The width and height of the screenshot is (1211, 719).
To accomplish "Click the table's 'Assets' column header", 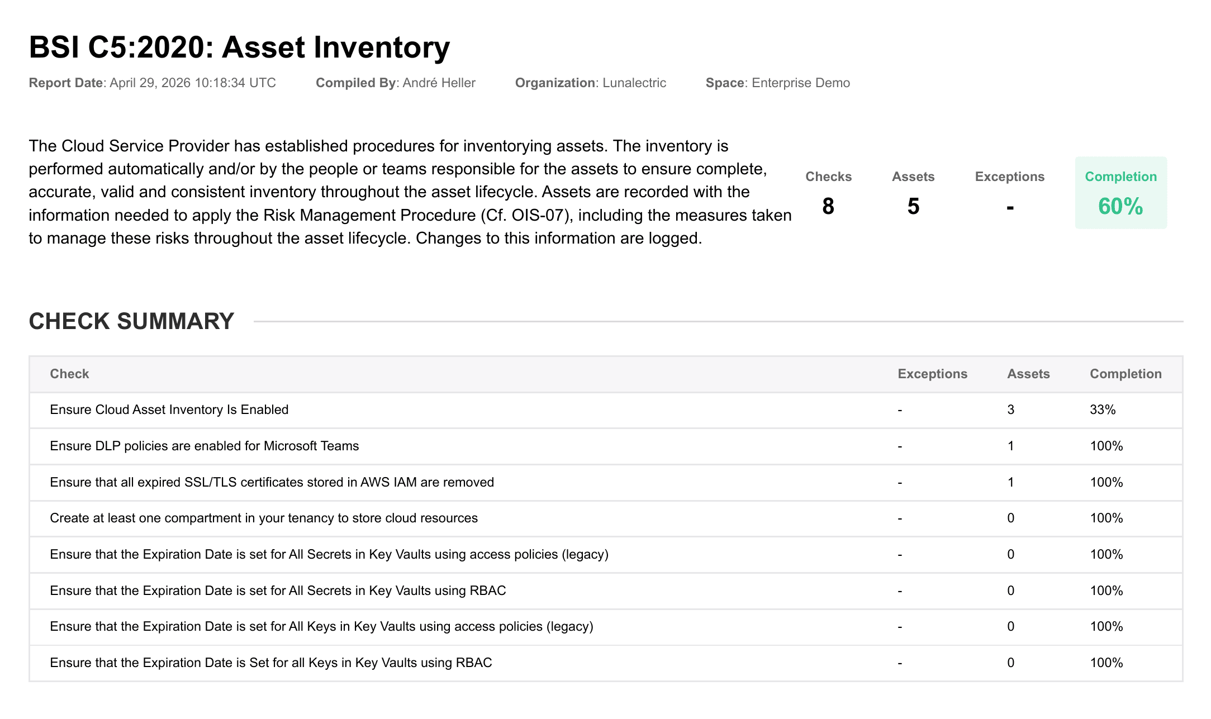I will 1028,374.
